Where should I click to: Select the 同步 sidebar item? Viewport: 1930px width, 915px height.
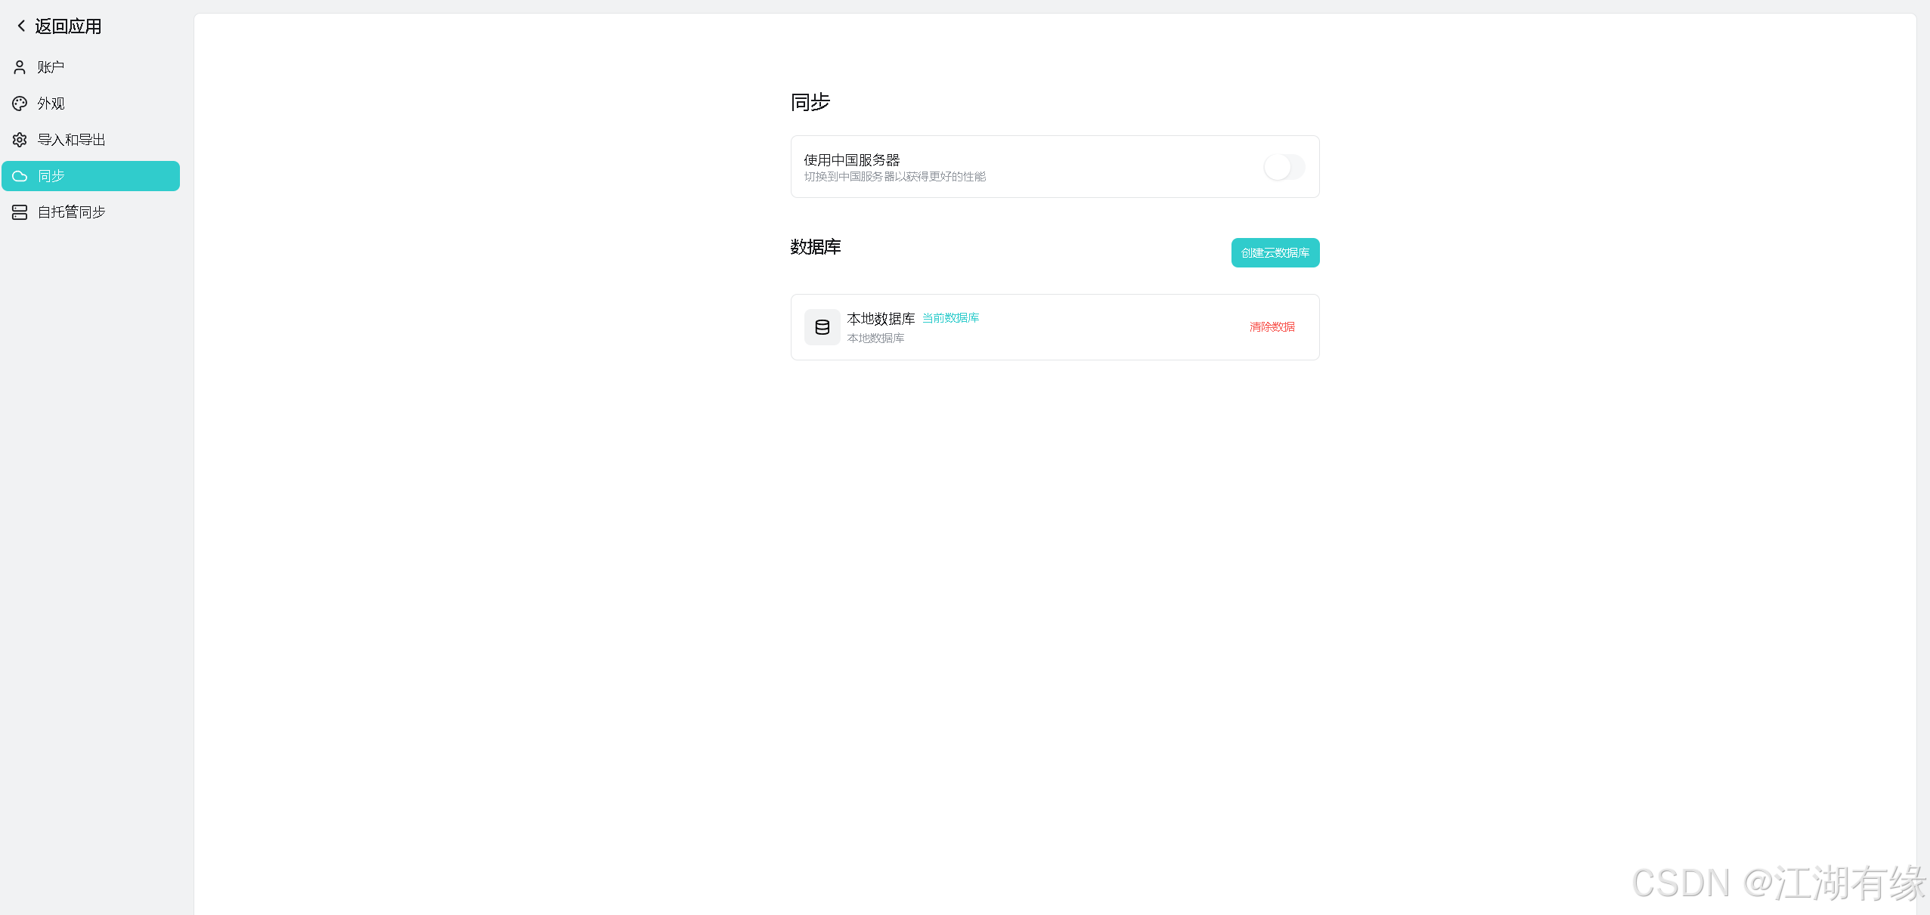point(91,176)
